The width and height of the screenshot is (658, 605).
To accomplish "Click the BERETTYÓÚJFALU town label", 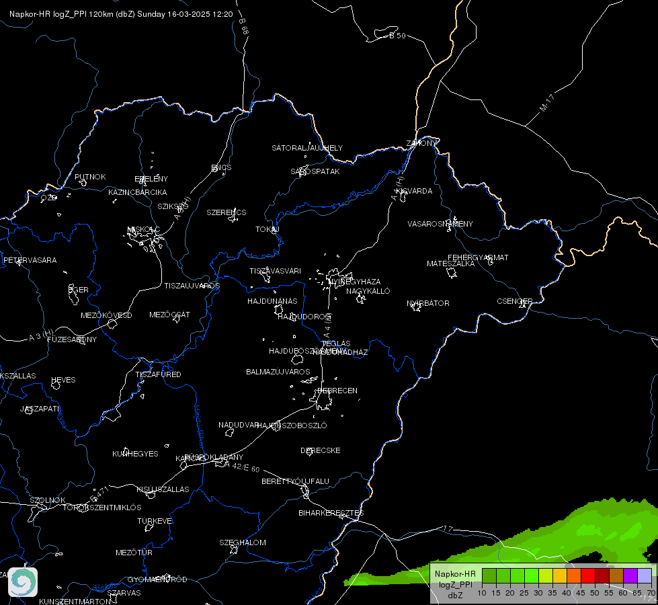I will 296,481.
